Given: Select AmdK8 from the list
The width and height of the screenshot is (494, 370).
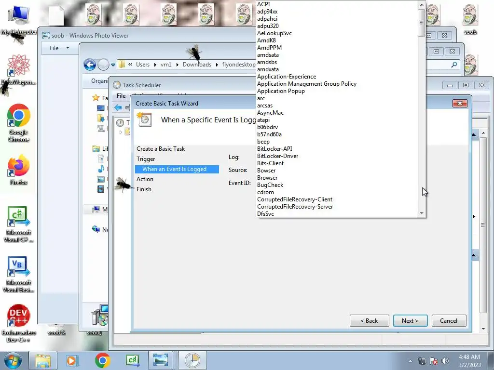Looking at the screenshot, I should pyautogui.click(x=266, y=40).
